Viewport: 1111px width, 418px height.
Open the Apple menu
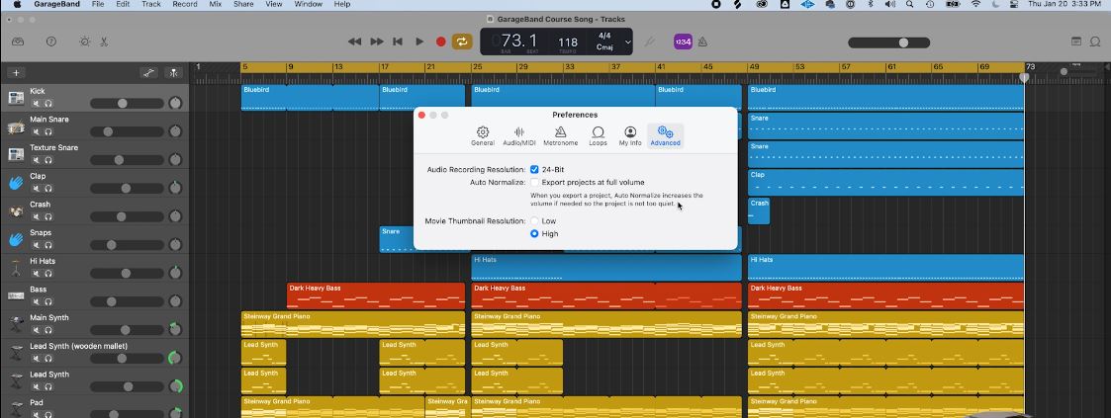(17, 4)
